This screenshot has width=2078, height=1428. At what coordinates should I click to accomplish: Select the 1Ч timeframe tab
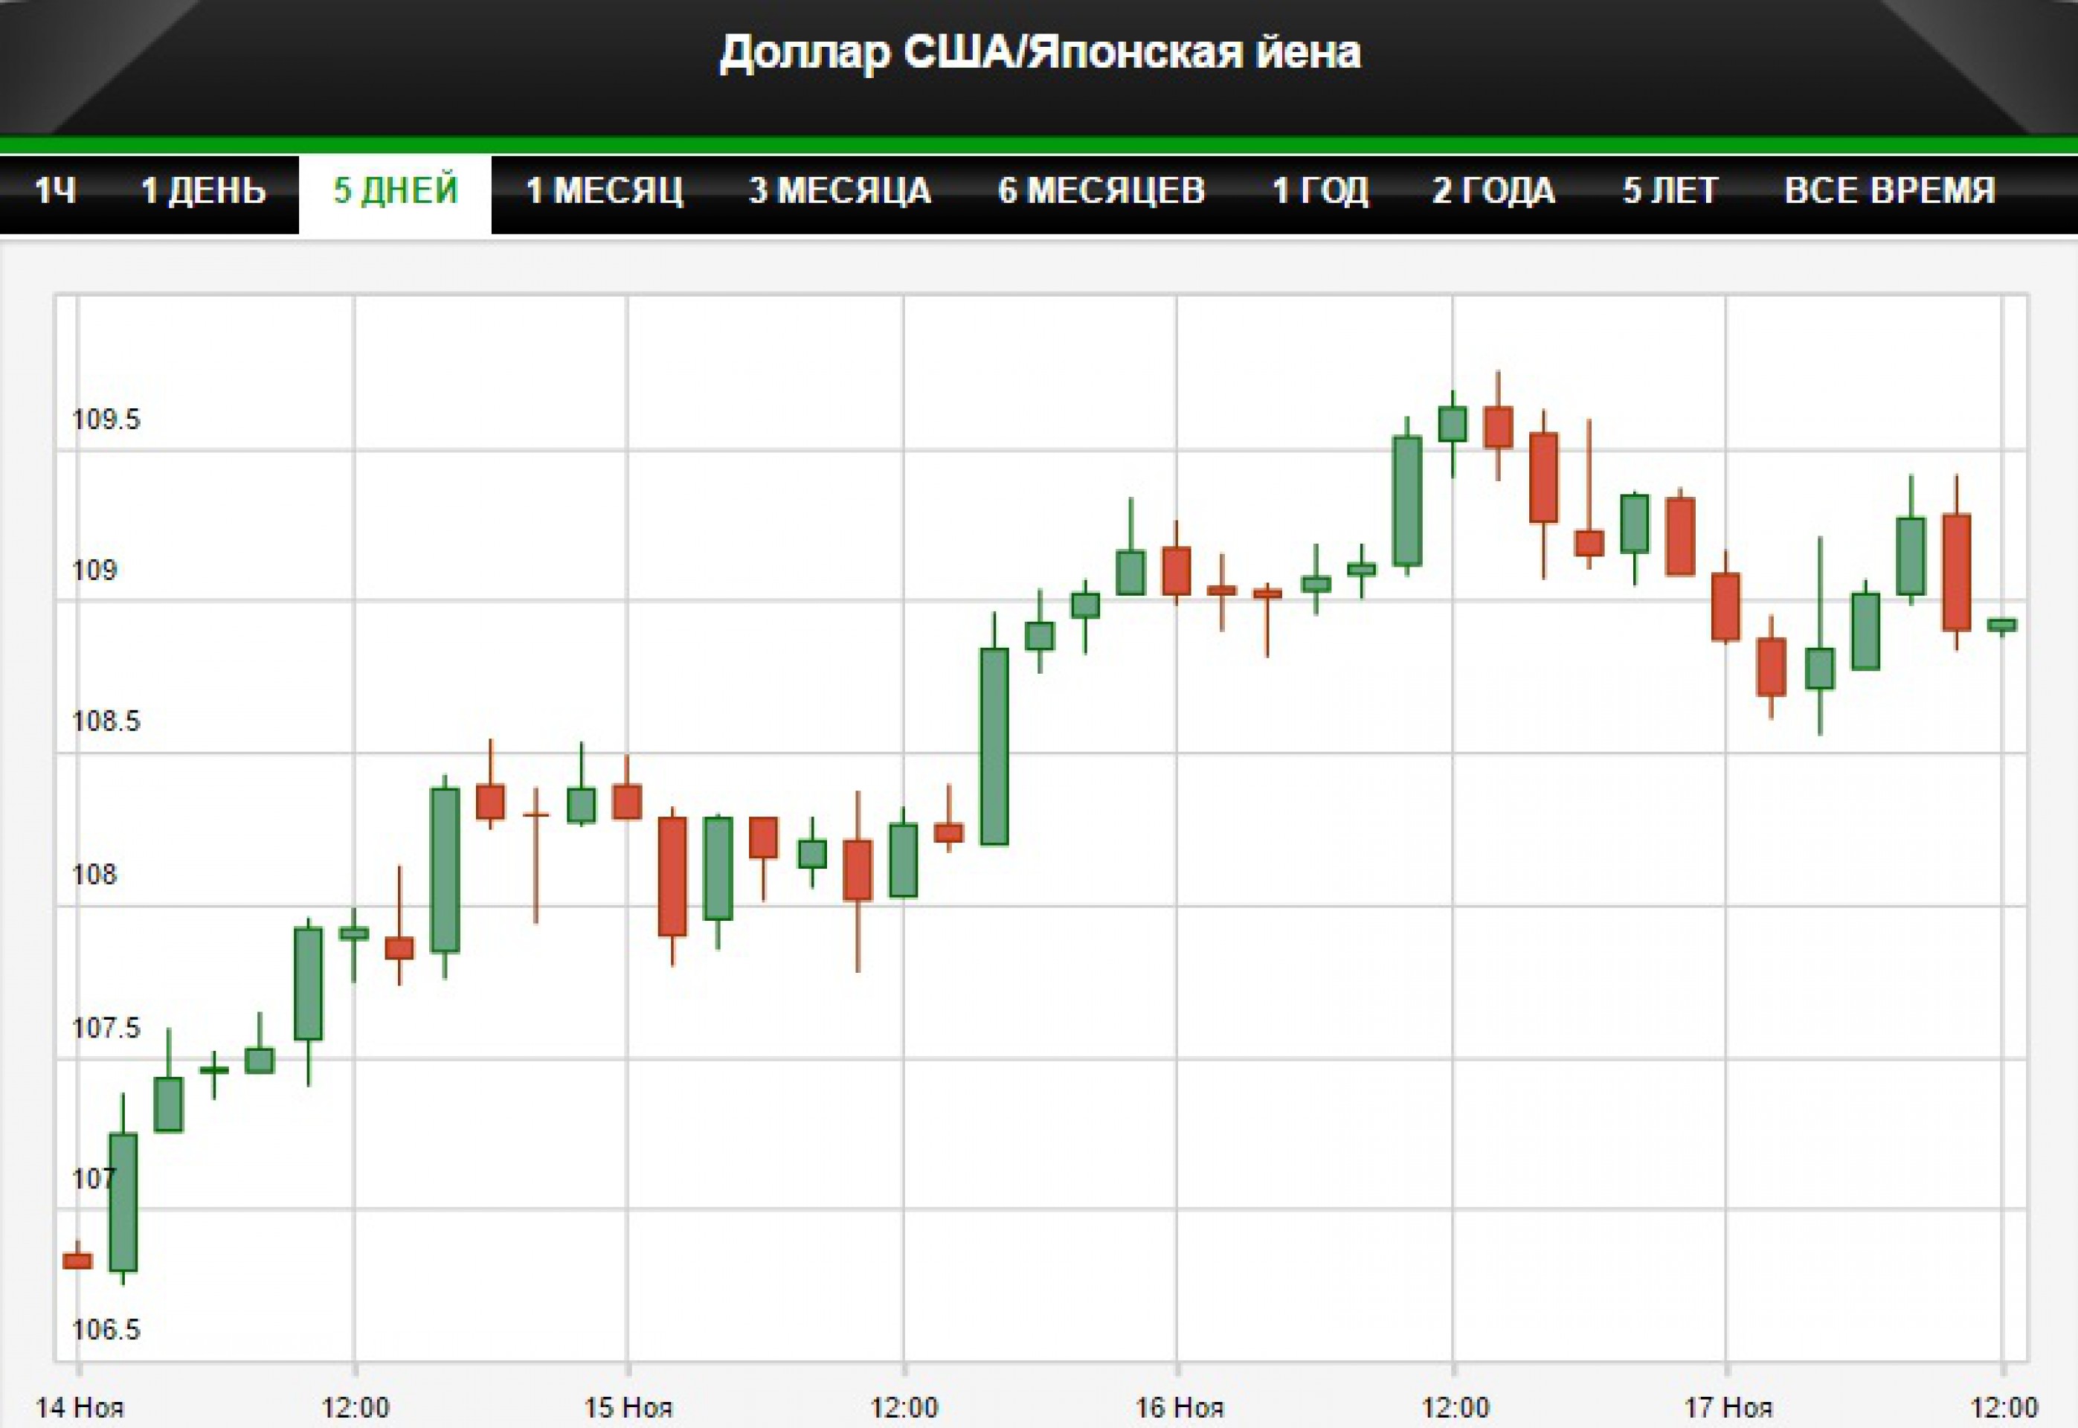(54, 191)
